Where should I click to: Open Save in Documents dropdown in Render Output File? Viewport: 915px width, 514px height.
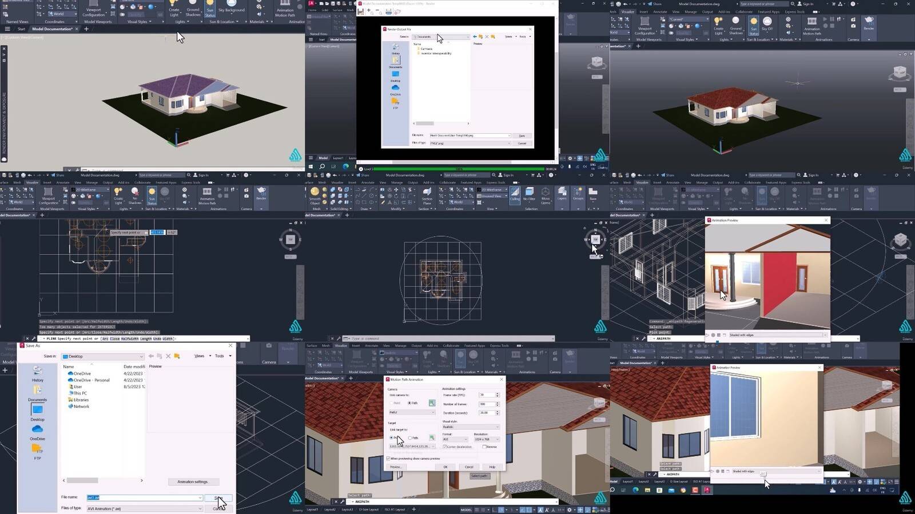pos(441,37)
